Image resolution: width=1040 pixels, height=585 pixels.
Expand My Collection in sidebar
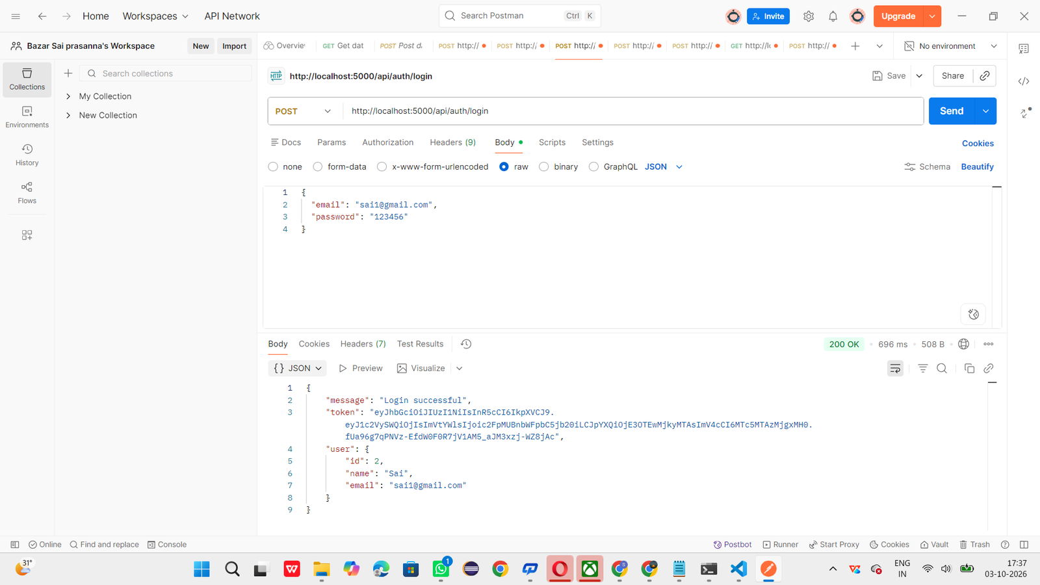pos(68,96)
